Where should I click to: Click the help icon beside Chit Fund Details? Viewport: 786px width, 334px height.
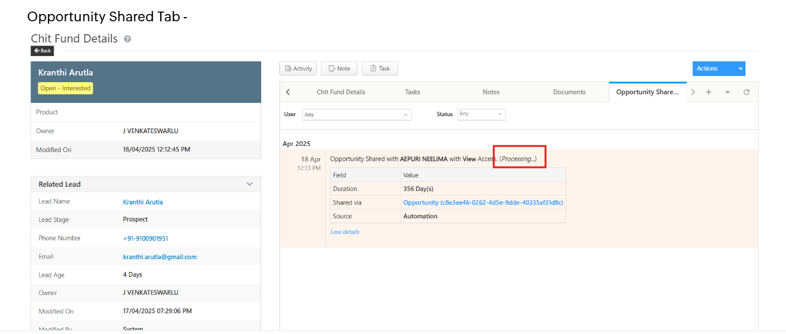128,39
